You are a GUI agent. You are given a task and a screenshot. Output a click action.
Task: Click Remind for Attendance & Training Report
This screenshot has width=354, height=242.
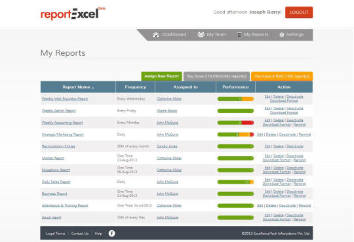(x=305, y=206)
